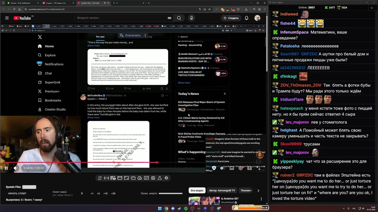The height and width of the screenshot is (212, 378).
Task: Click the speedometer icon in extension toolbar
Action: coord(140,178)
